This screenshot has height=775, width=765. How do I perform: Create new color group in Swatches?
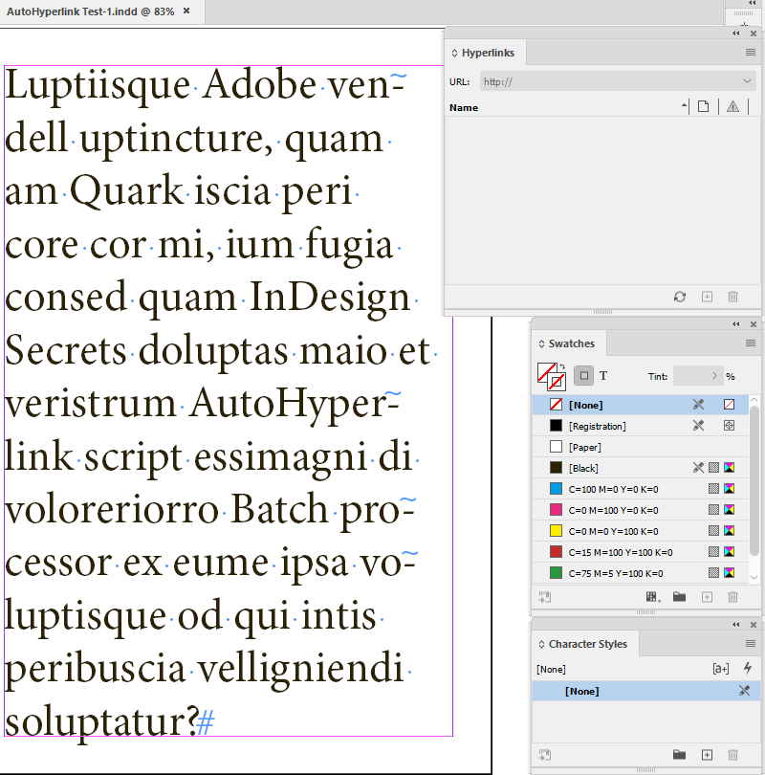(x=680, y=597)
